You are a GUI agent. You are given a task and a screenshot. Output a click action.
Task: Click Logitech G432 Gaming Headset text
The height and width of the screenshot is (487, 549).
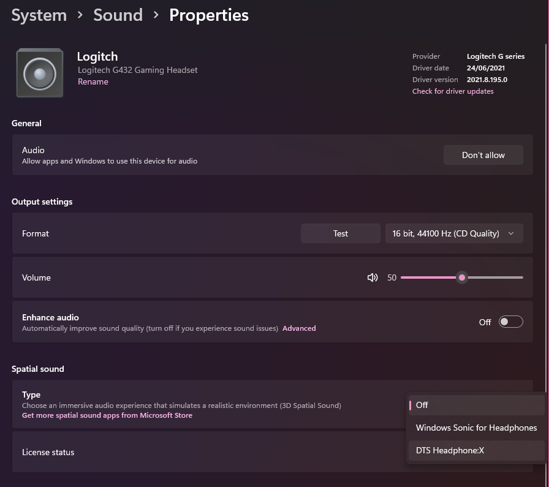(138, 70)
